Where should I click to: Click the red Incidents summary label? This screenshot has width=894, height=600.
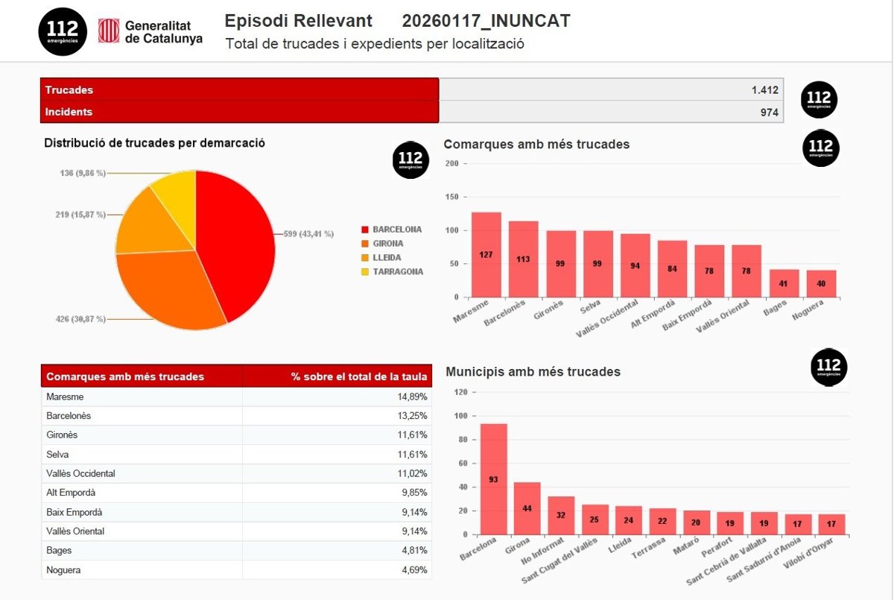click(239, 112)
